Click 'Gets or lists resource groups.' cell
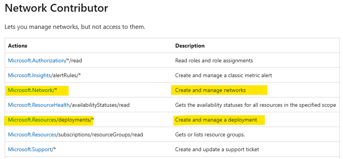The width and height of the screenshot is (343, 159). 210,135
